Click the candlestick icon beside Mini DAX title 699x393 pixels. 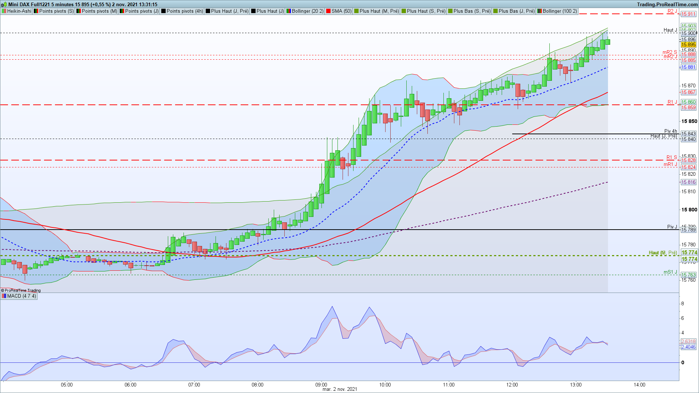coord(4,4)
